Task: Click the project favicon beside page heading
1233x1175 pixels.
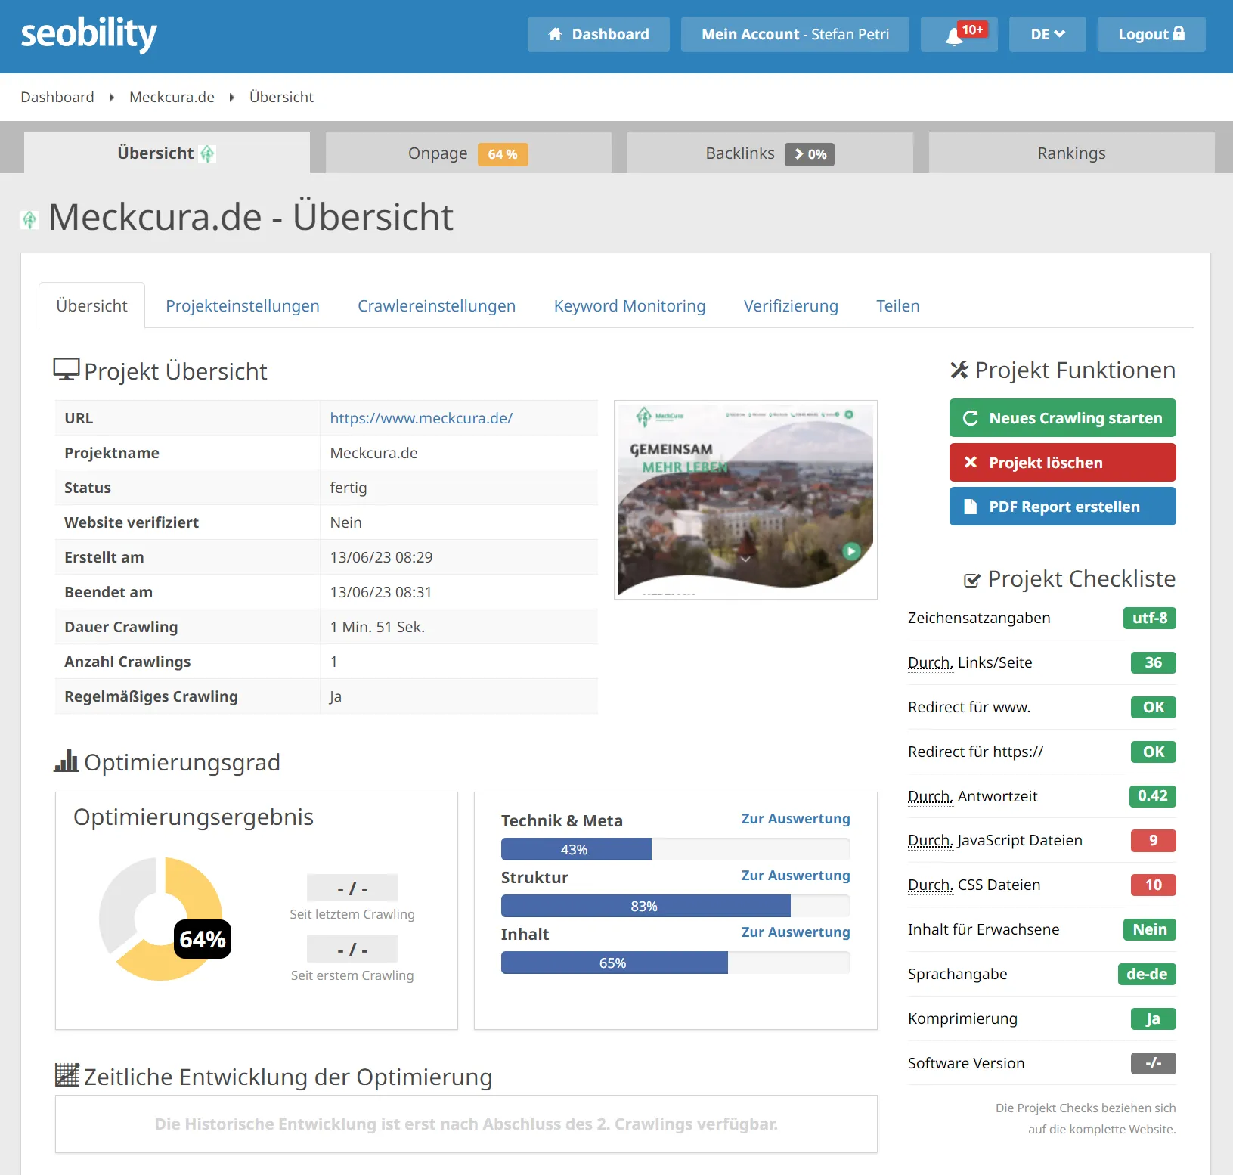Action: [29, 219]
